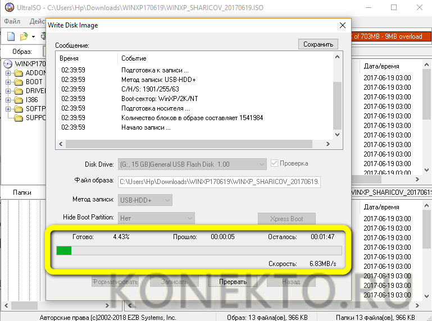Screen dimensions: 432x321
Task: Click the UltraISO app icon in title bar
Action: point(10,7)
